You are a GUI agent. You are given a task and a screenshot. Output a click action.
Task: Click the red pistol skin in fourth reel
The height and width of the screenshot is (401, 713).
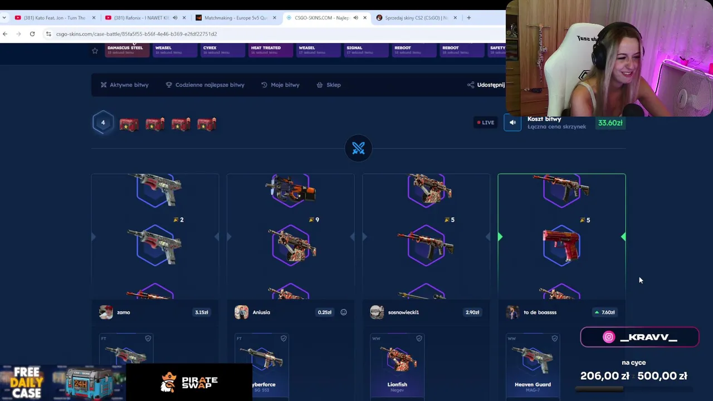click(x=561, y=245)
